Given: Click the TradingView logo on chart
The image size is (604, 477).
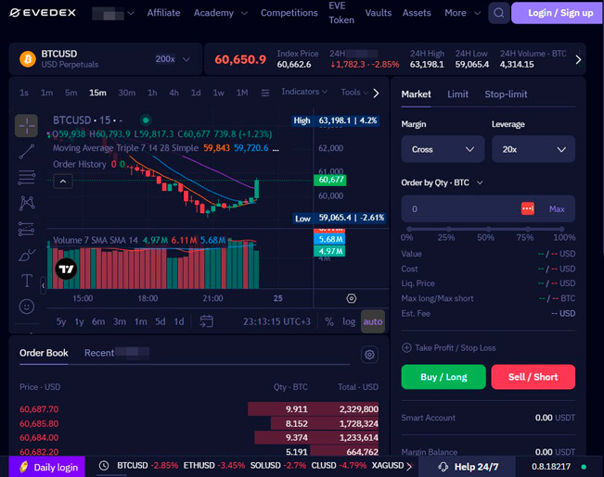Looking at the screenshot, I should pos(66,269).
